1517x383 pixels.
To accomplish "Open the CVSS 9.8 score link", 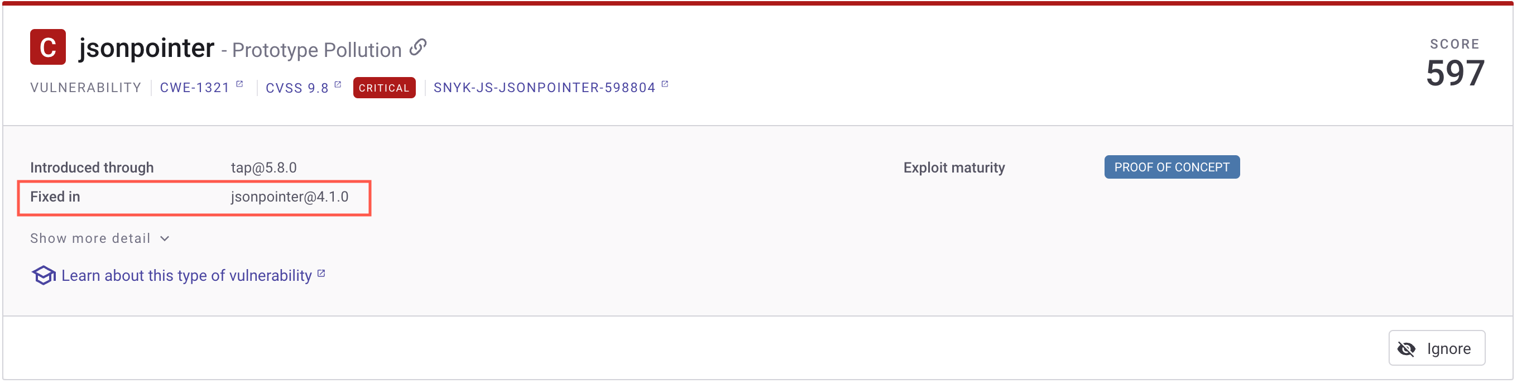I will (297, 88).
